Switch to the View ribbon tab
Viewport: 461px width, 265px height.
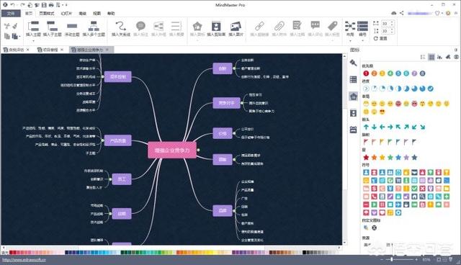[x=97, y=13]
